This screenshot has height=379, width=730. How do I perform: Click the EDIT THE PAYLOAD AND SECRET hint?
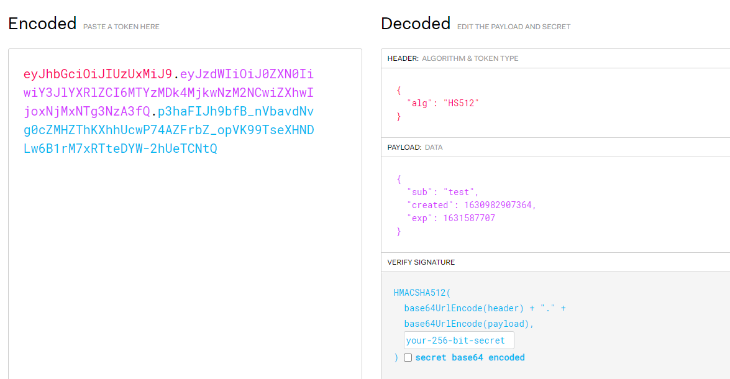514,27
